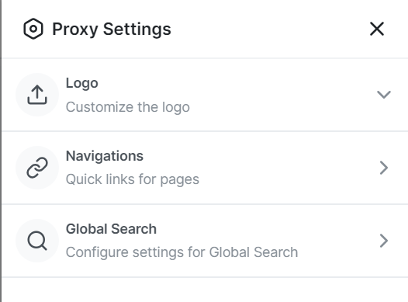Click "Configure settings for Global Search" text
This screenshot has width=408, height=302.
point(182,252)
